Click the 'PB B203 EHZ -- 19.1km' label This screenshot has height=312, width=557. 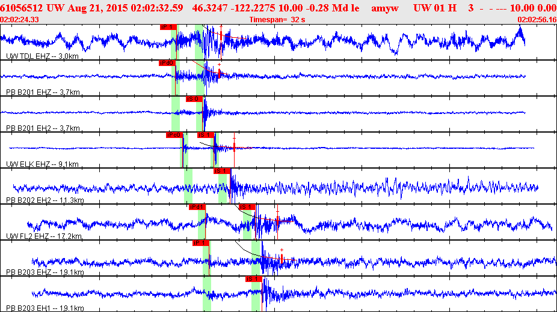(45, 272)
